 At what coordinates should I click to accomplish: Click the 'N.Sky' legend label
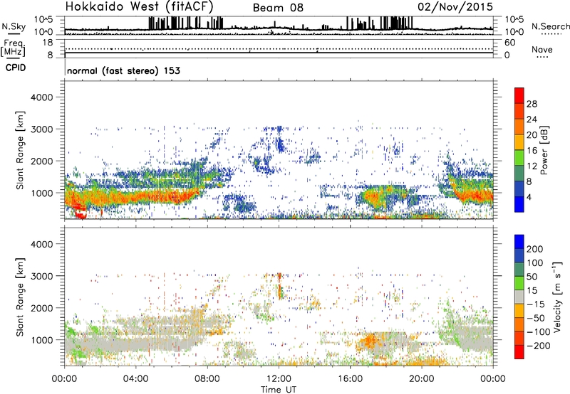click(14, 26)
